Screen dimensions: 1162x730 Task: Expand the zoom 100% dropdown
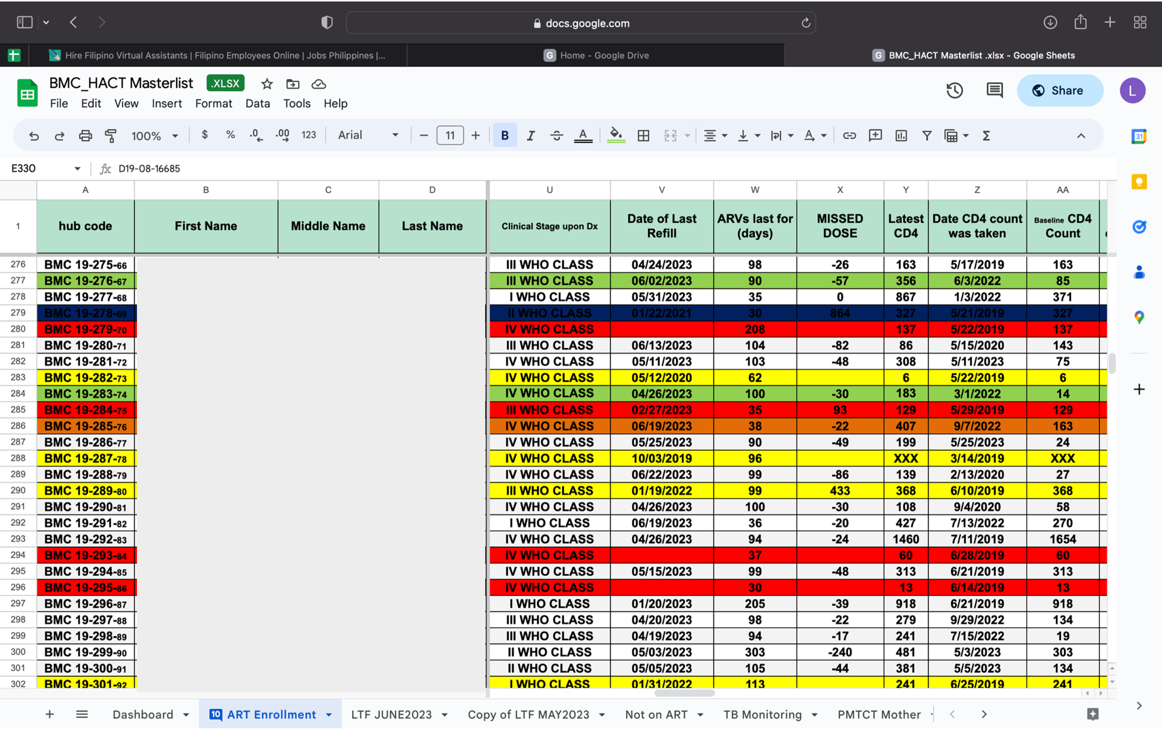point(155,136)
